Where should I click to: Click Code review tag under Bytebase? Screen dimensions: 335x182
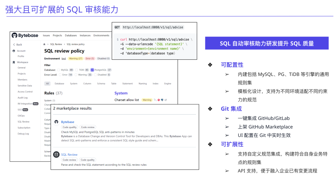[87, 127]
